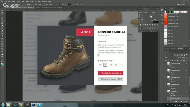Image resolution: width=190 pixels, height=107 pixels.
Task: Click new swatch icon in Swatches panel
Action: [184, 46]
